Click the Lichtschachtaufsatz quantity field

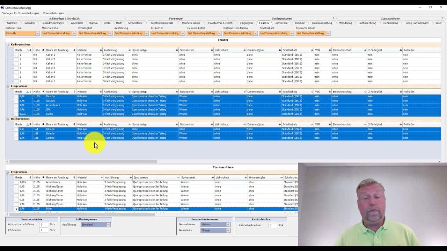[273, 226]
